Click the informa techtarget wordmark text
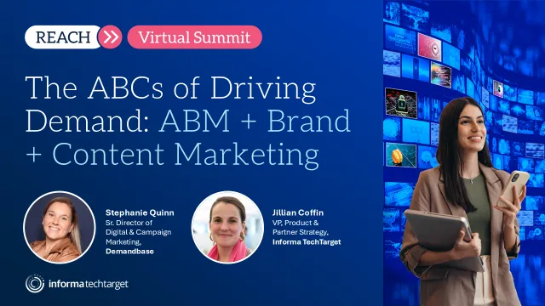Viewport: 545px width, 306px height. (89, 284)
